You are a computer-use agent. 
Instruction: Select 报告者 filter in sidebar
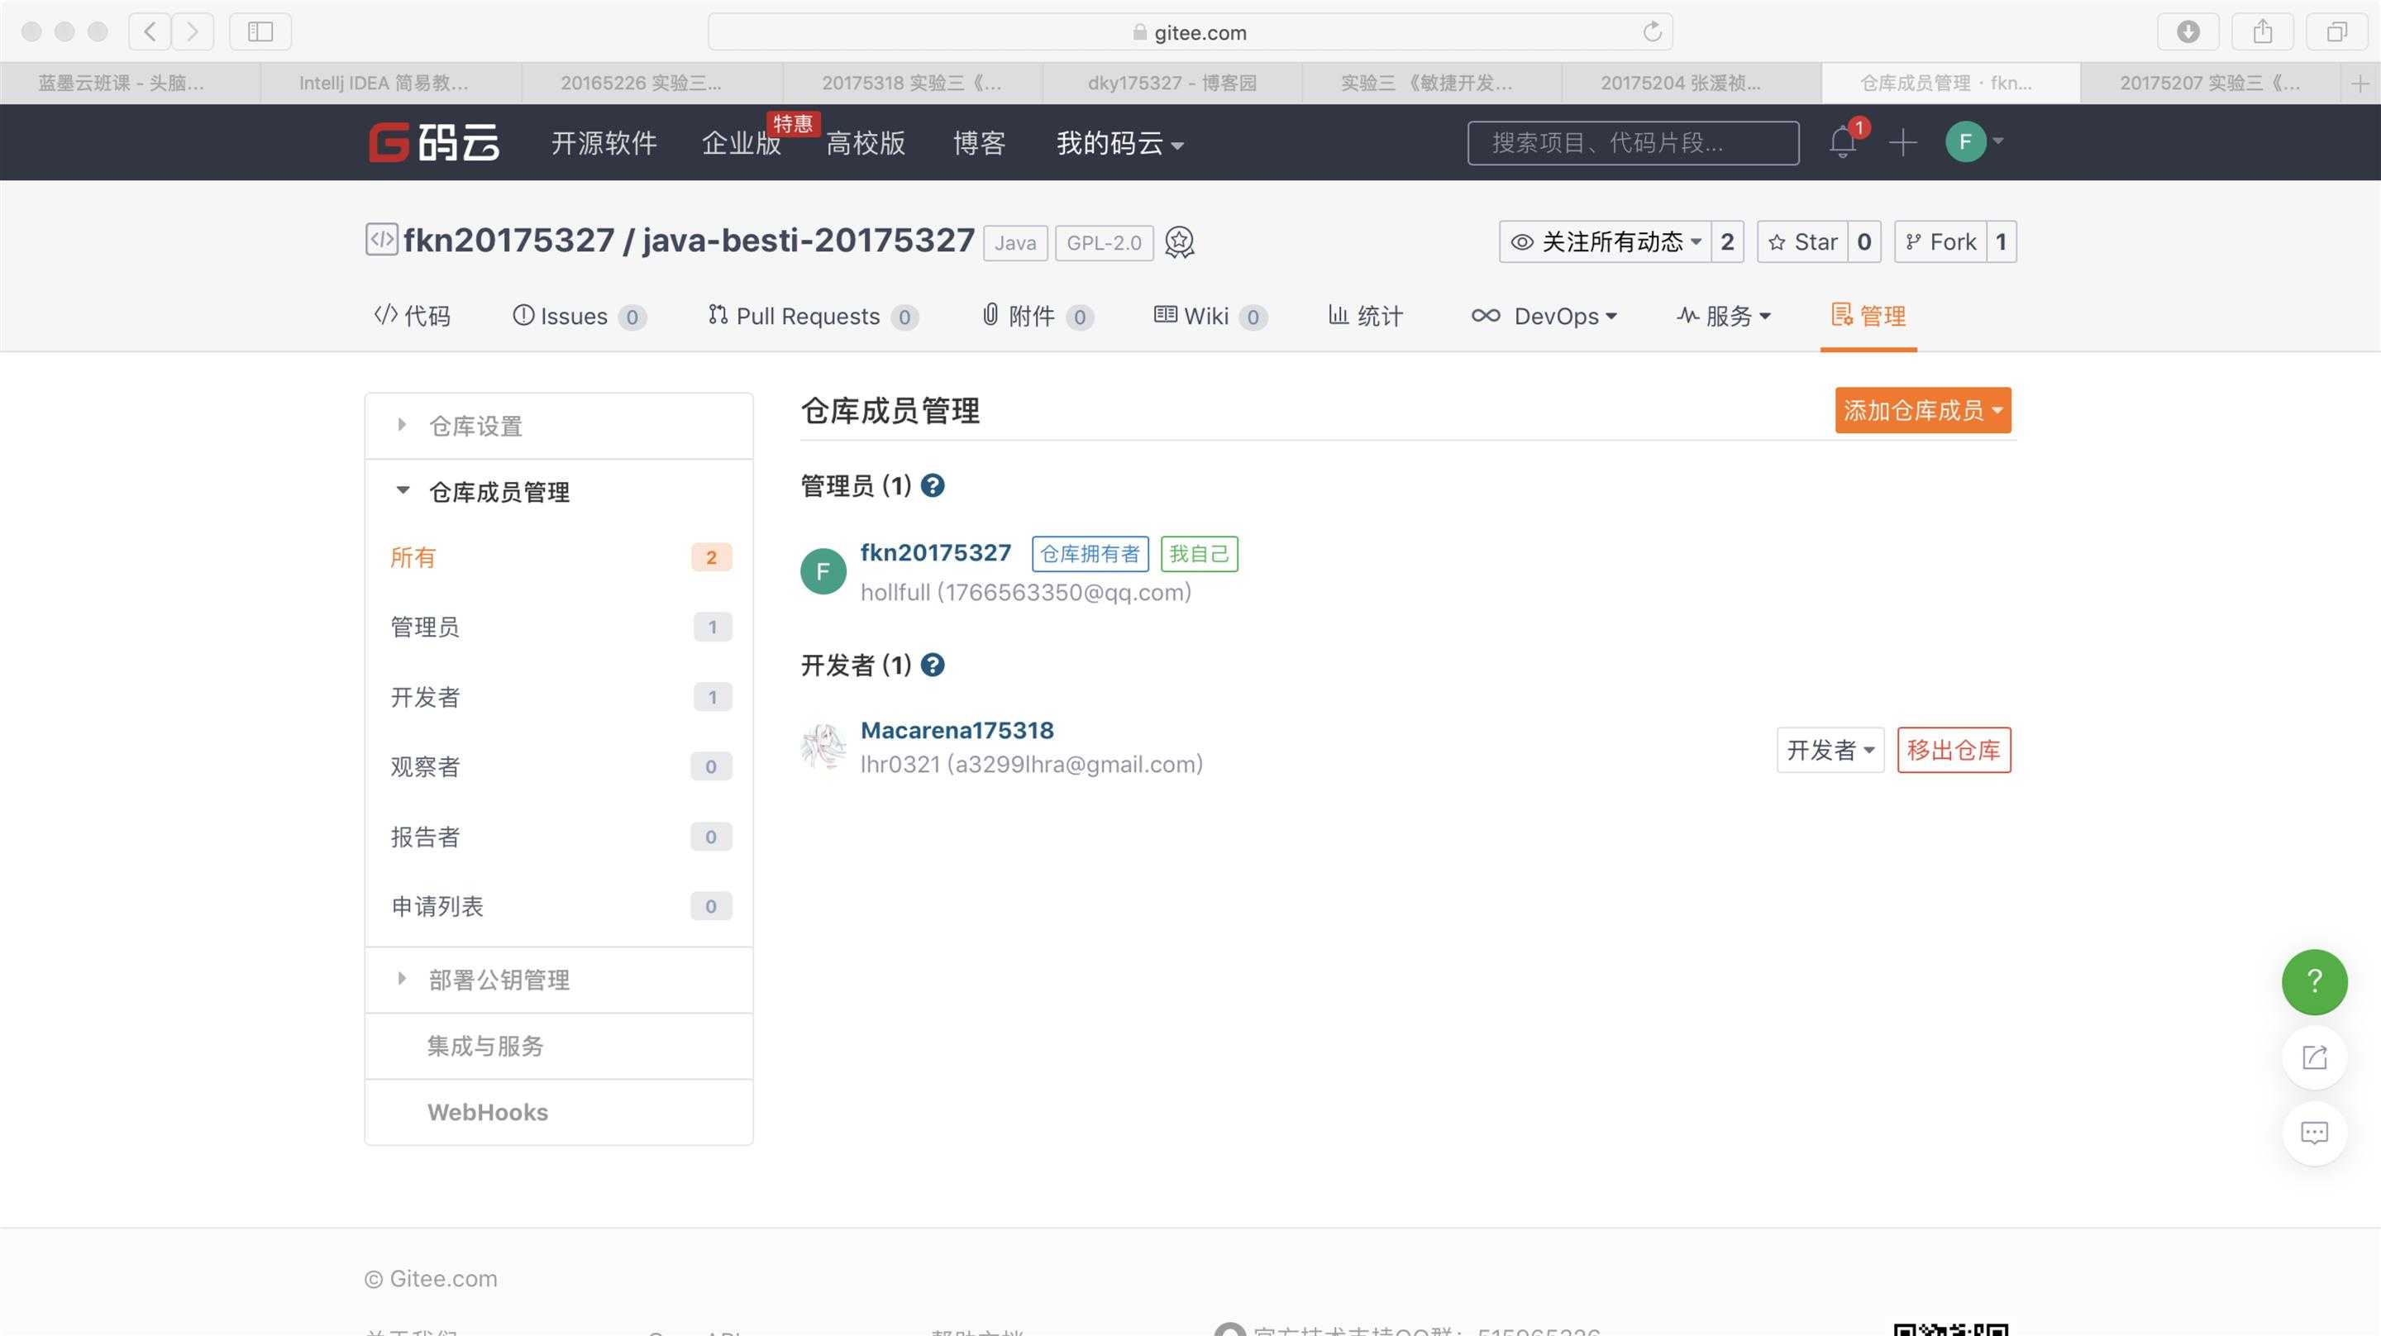tap(558, 837)
